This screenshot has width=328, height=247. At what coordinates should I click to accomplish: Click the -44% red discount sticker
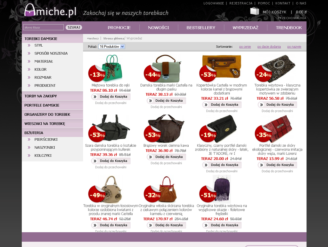(x=152, y=73)
